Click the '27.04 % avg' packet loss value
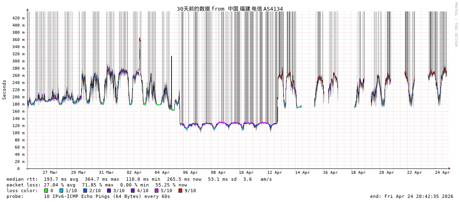The image size is (460, 202). tap(59, 185)
